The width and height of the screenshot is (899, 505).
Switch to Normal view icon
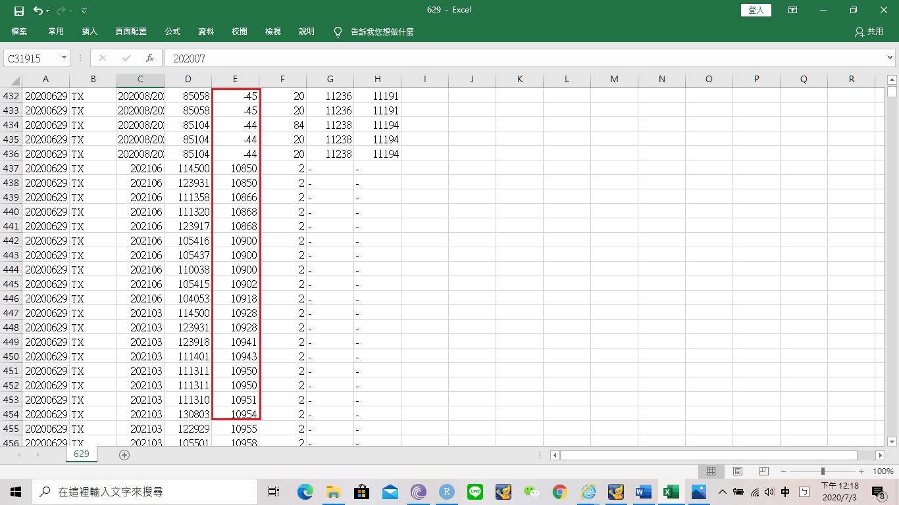711,471
